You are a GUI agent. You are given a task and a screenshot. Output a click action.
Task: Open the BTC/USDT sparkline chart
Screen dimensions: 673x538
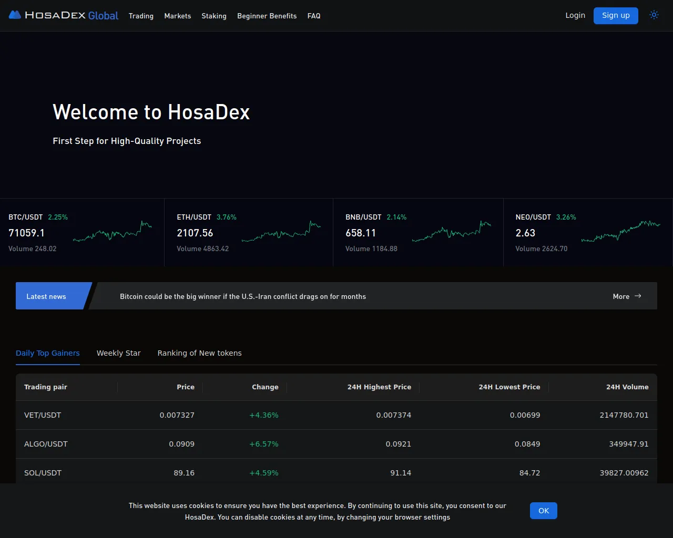pyautogui.click(x=113, y=231)
